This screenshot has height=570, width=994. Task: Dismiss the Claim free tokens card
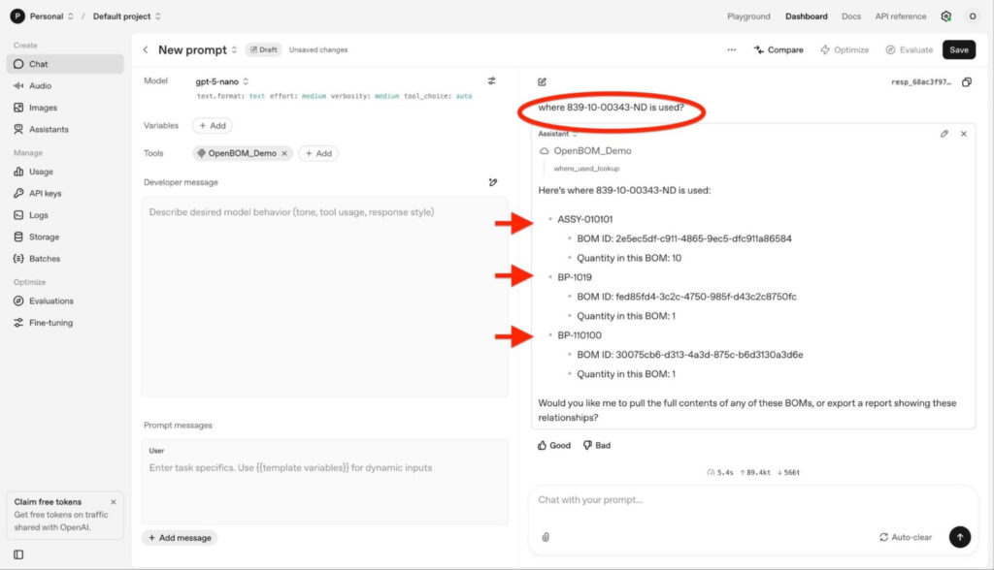click(x=114, y=501)
